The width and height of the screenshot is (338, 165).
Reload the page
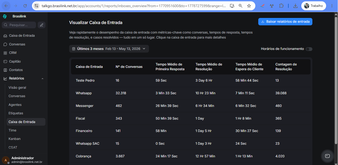point(25,6)
